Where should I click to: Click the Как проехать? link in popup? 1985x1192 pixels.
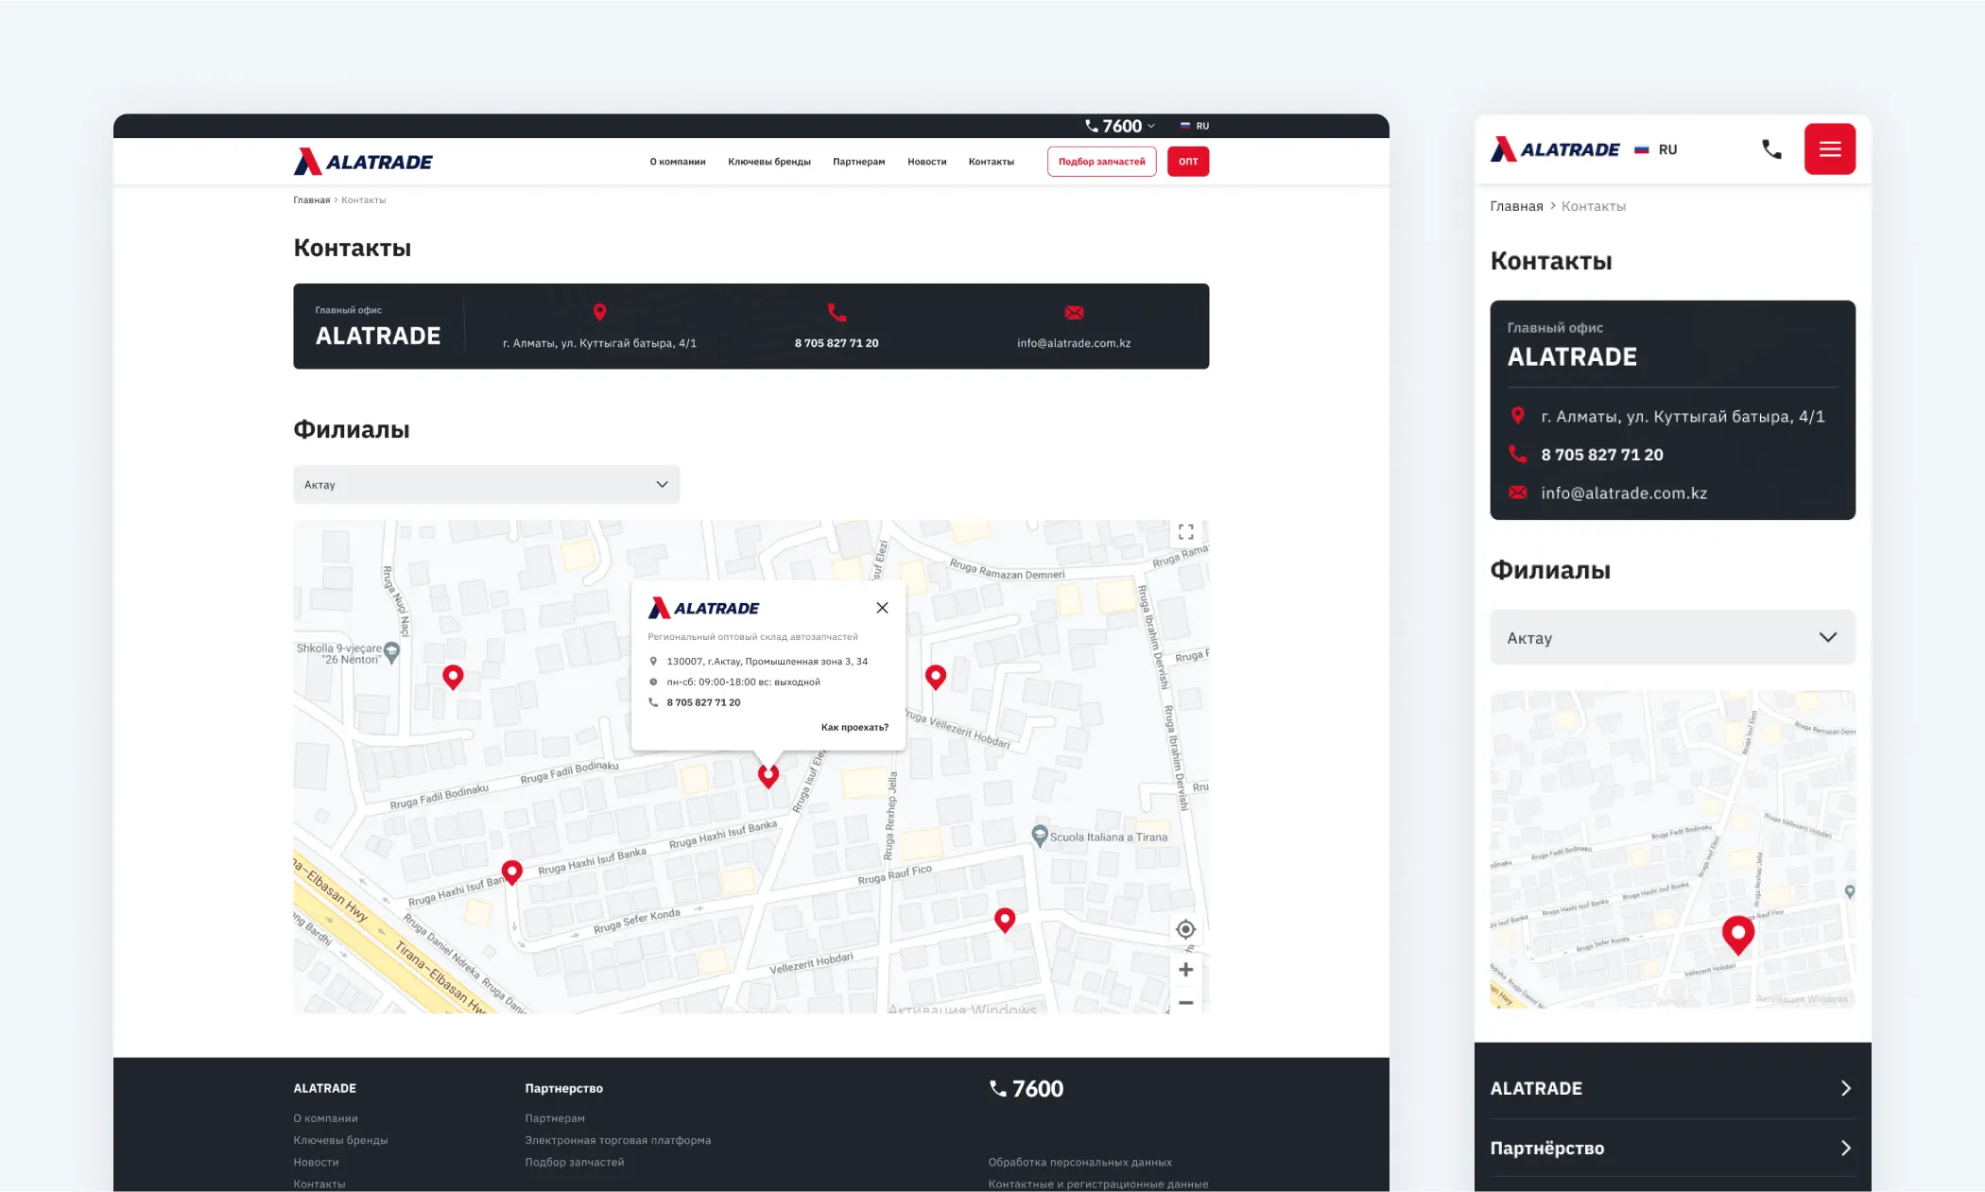(854, 727)
